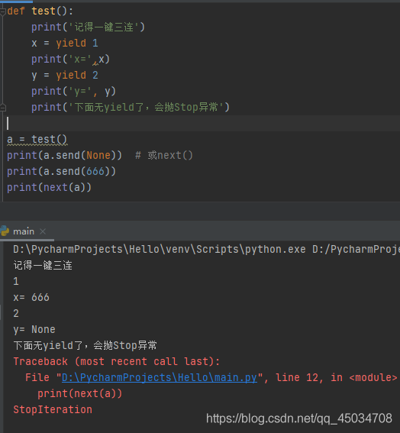Click the python.exe command line in console

pos(206,250)
